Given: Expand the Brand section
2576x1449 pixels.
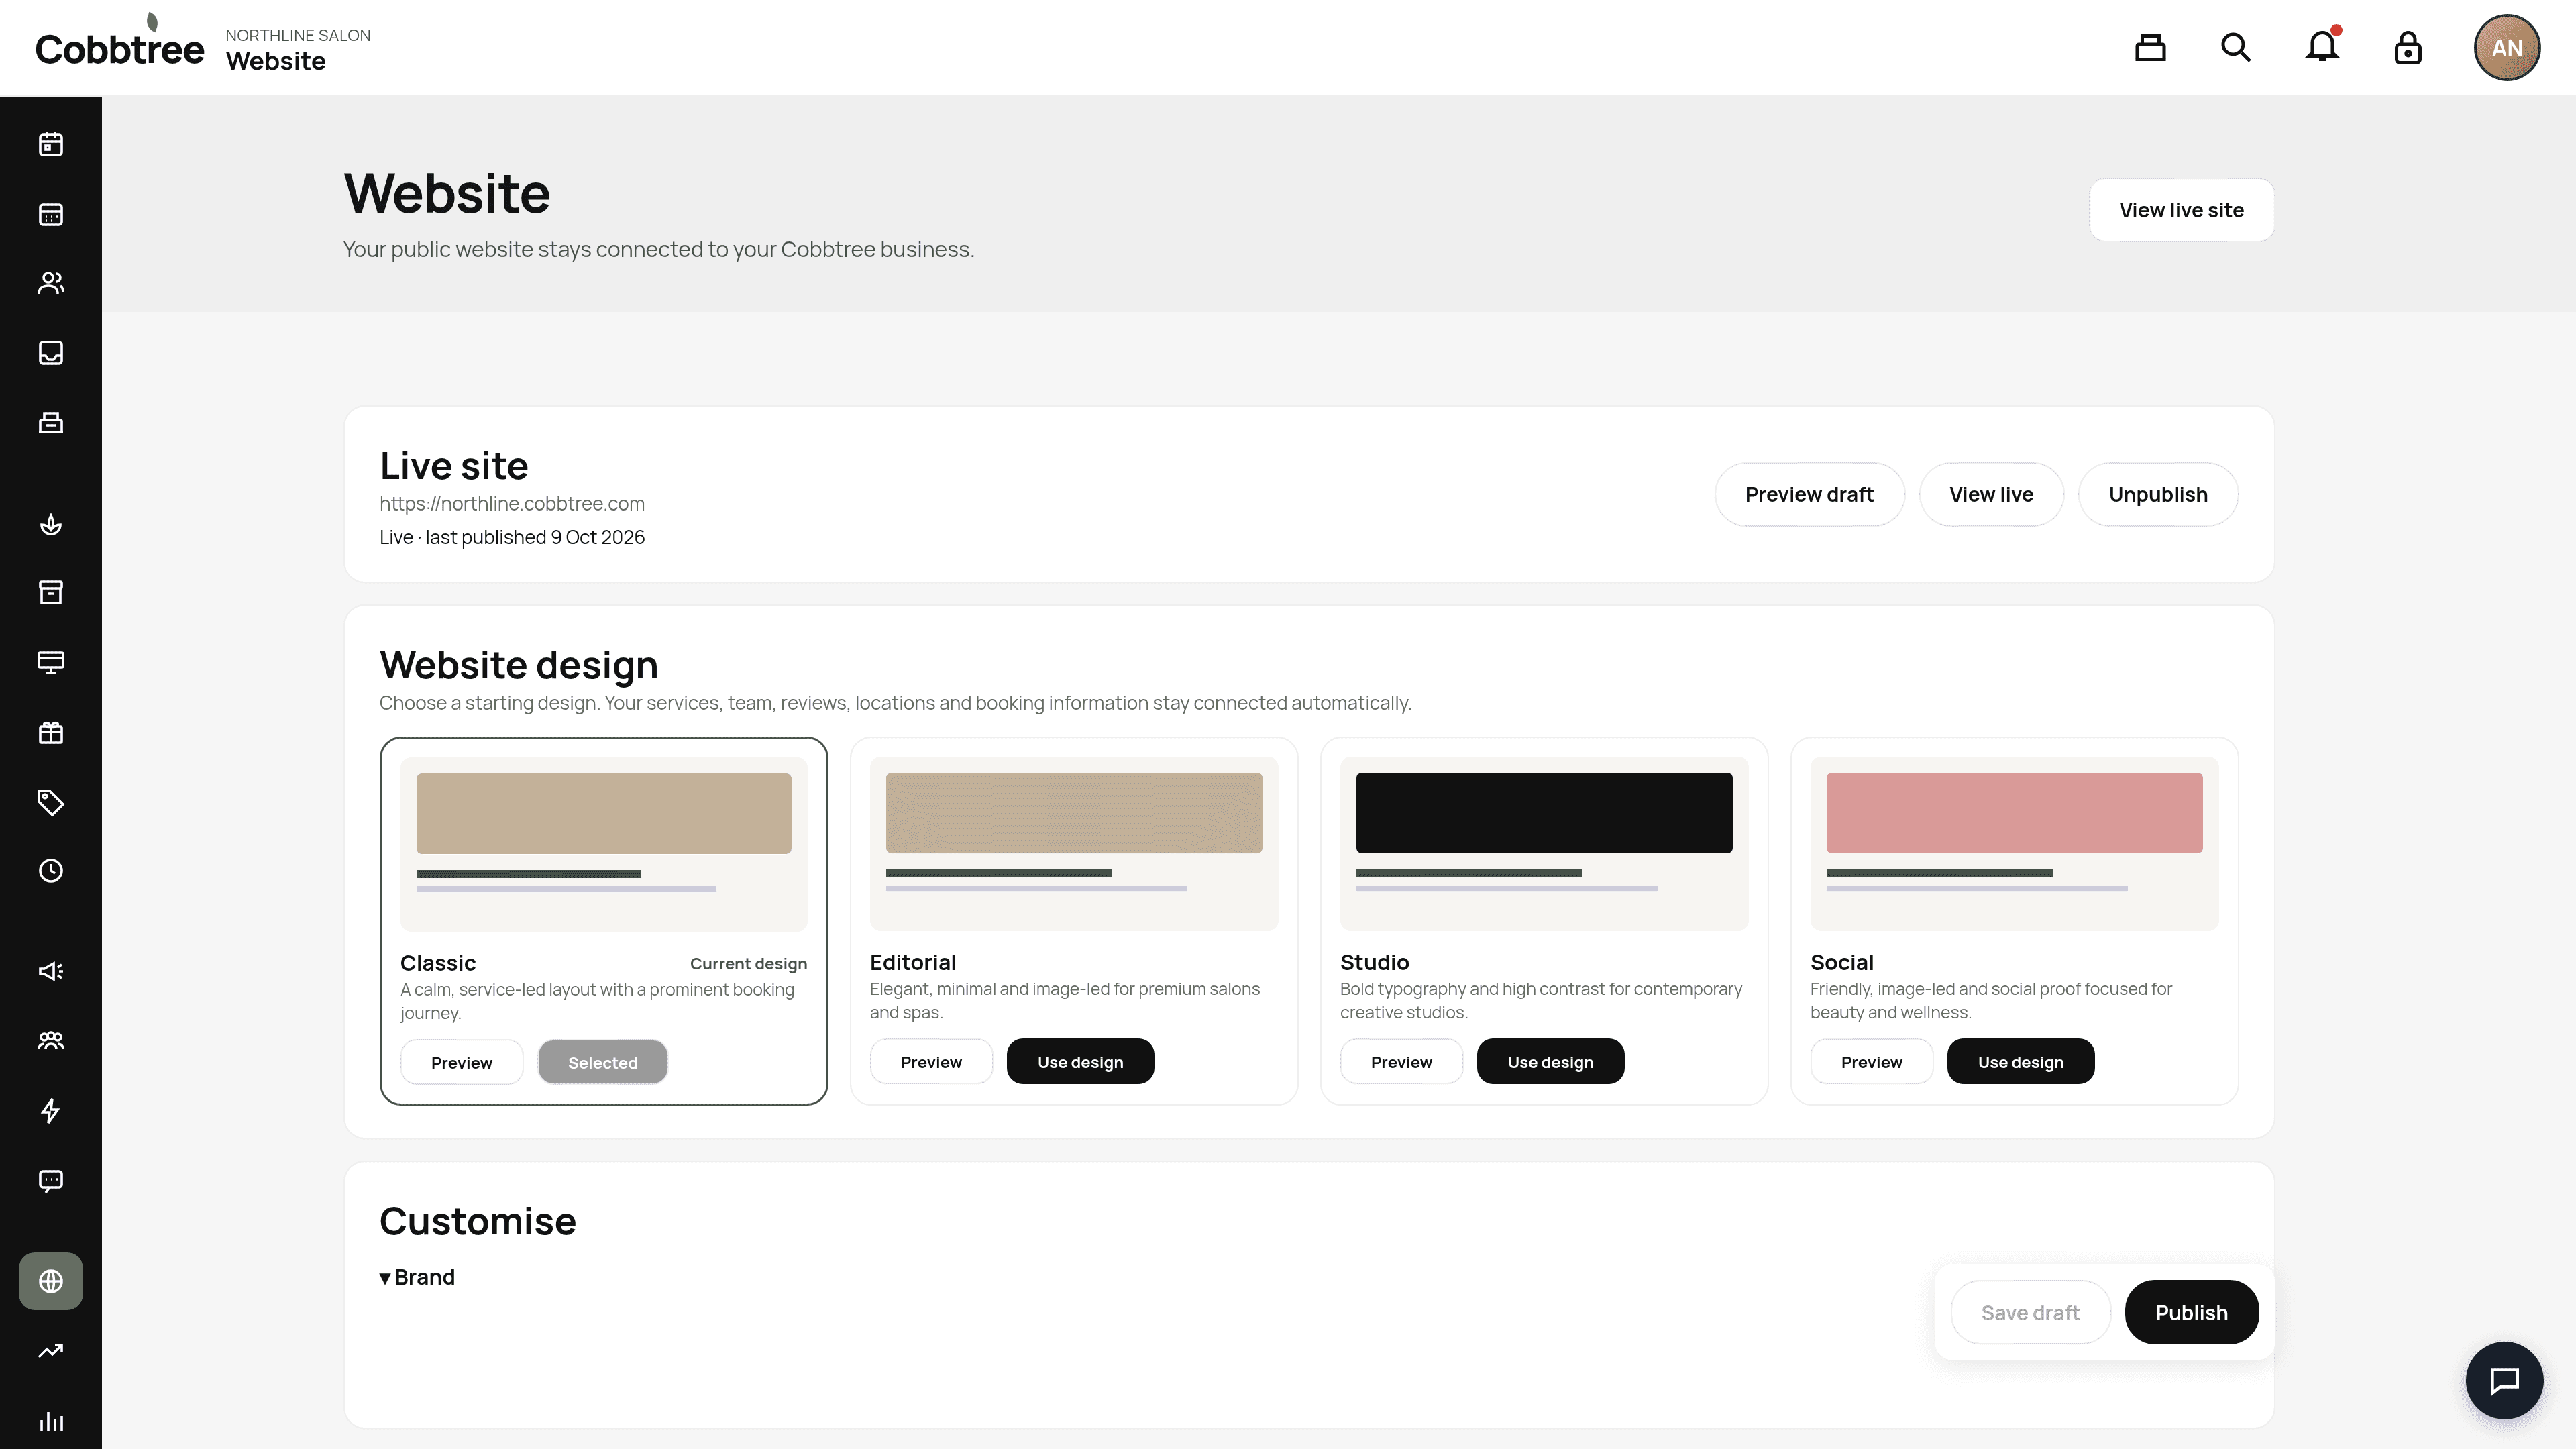Looking at the screenshot, I should pos(417,1277).
